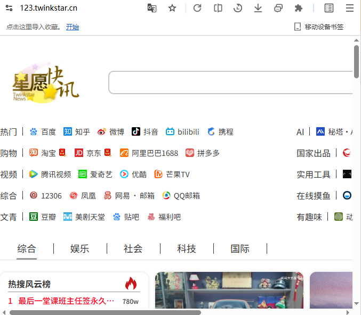Click the 网易·邮箱 icon
The width and height of the screenshot is (361, 315).
[108, 195]
